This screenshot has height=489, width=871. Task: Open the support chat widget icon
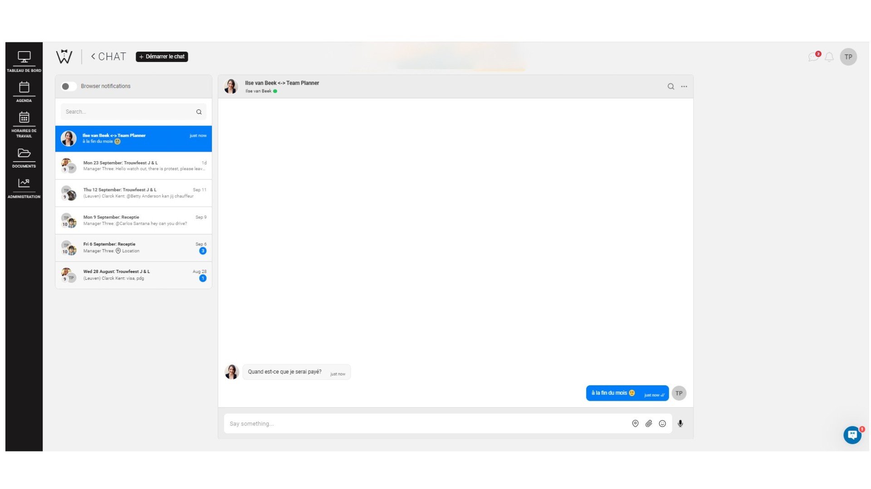[x=852, y=435]
